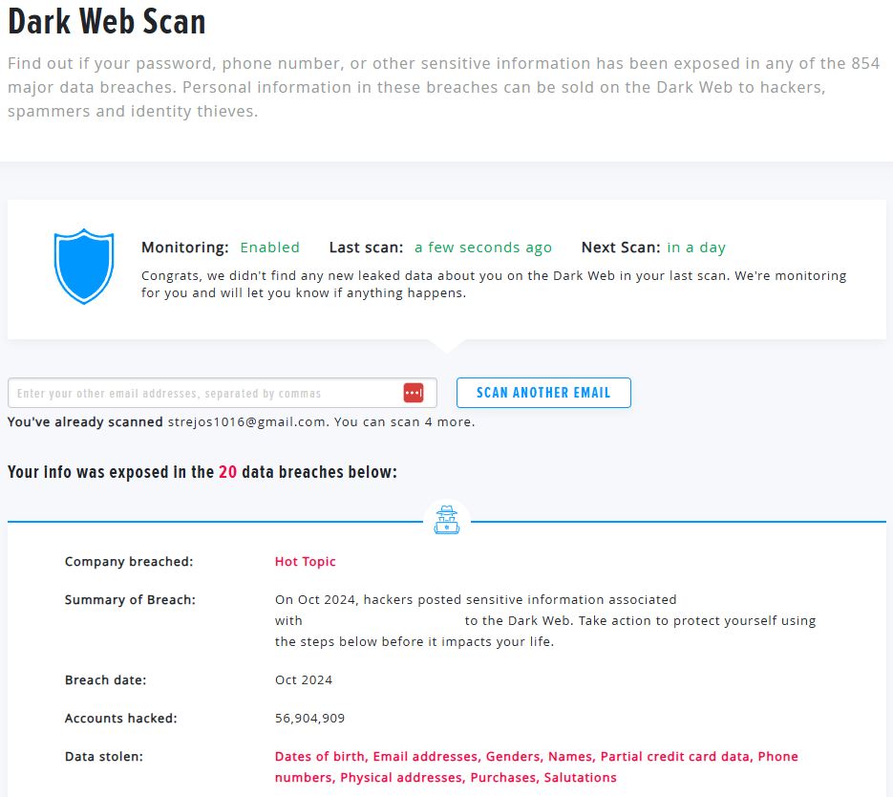This screenshot has height=797, width=893.
Task: Click the 'Next Scan:' label
Action: 621,248
